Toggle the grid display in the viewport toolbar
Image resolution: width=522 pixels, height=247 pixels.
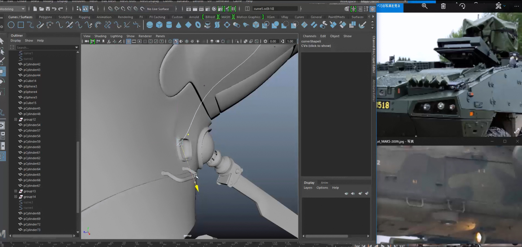click(x=128, y=41)
